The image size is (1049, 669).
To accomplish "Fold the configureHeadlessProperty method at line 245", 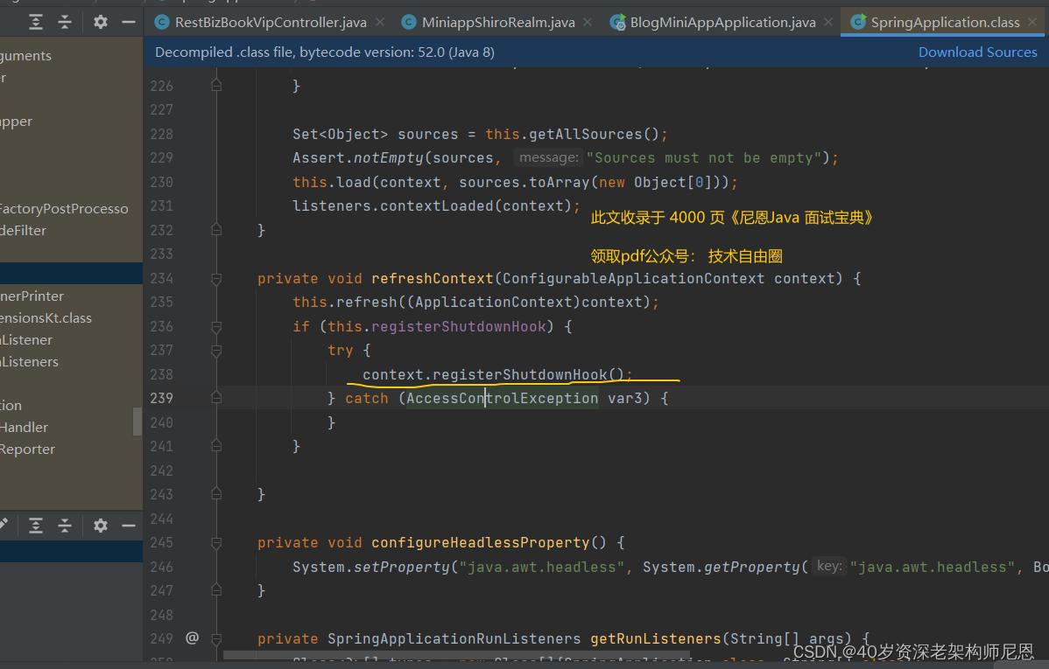I will pos(216,542).
